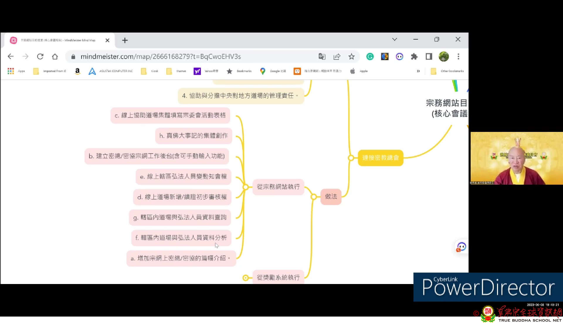Bookmark this page with star icon
The width and height of the screenshot is (563, 323).
point(351,57)
